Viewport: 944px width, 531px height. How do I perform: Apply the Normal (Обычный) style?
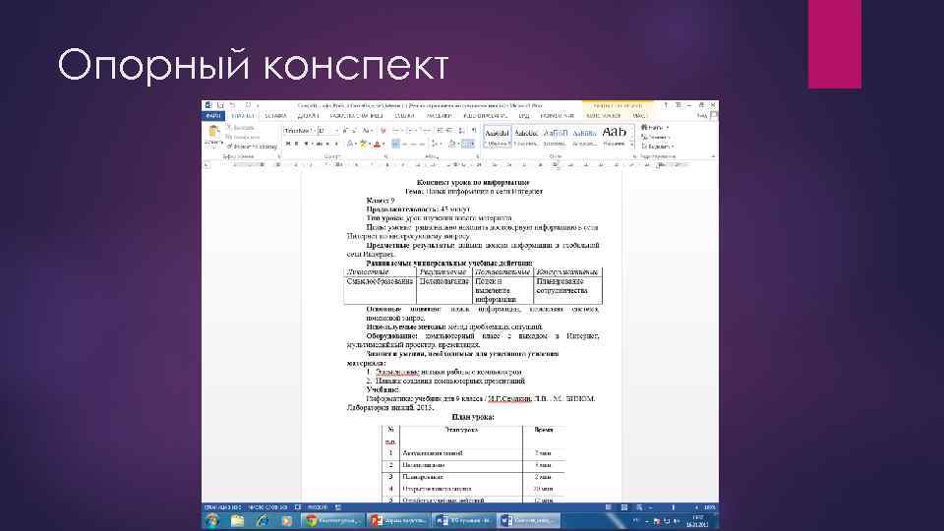[497, 137]
